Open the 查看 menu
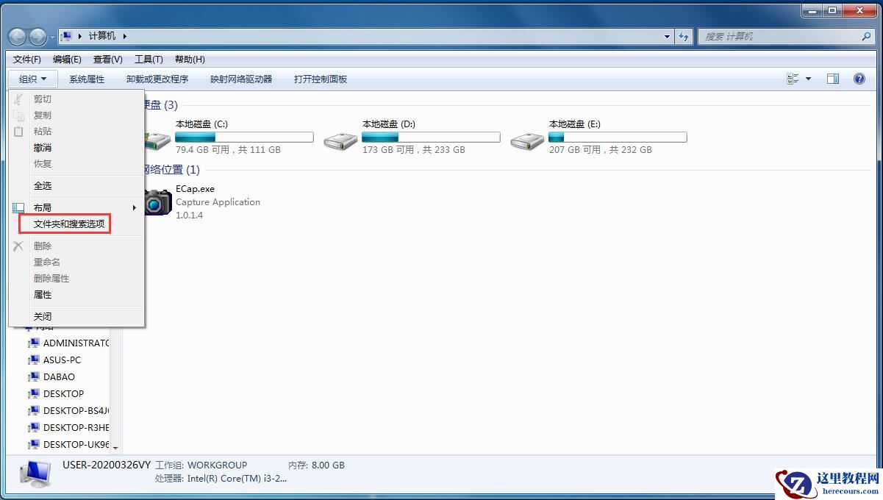The height and width of the screenshot is (500, 883). [107, 59]
